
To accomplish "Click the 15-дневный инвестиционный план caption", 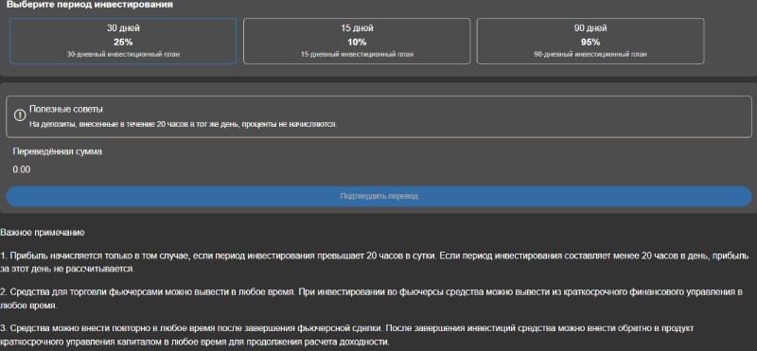I will pos(357,55).
